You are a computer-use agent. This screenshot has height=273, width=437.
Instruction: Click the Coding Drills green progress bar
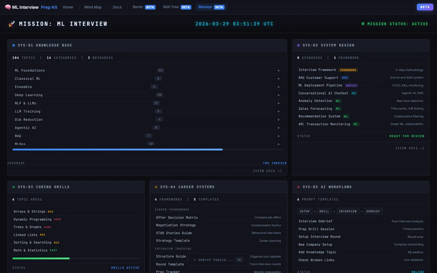click(76, 258)
